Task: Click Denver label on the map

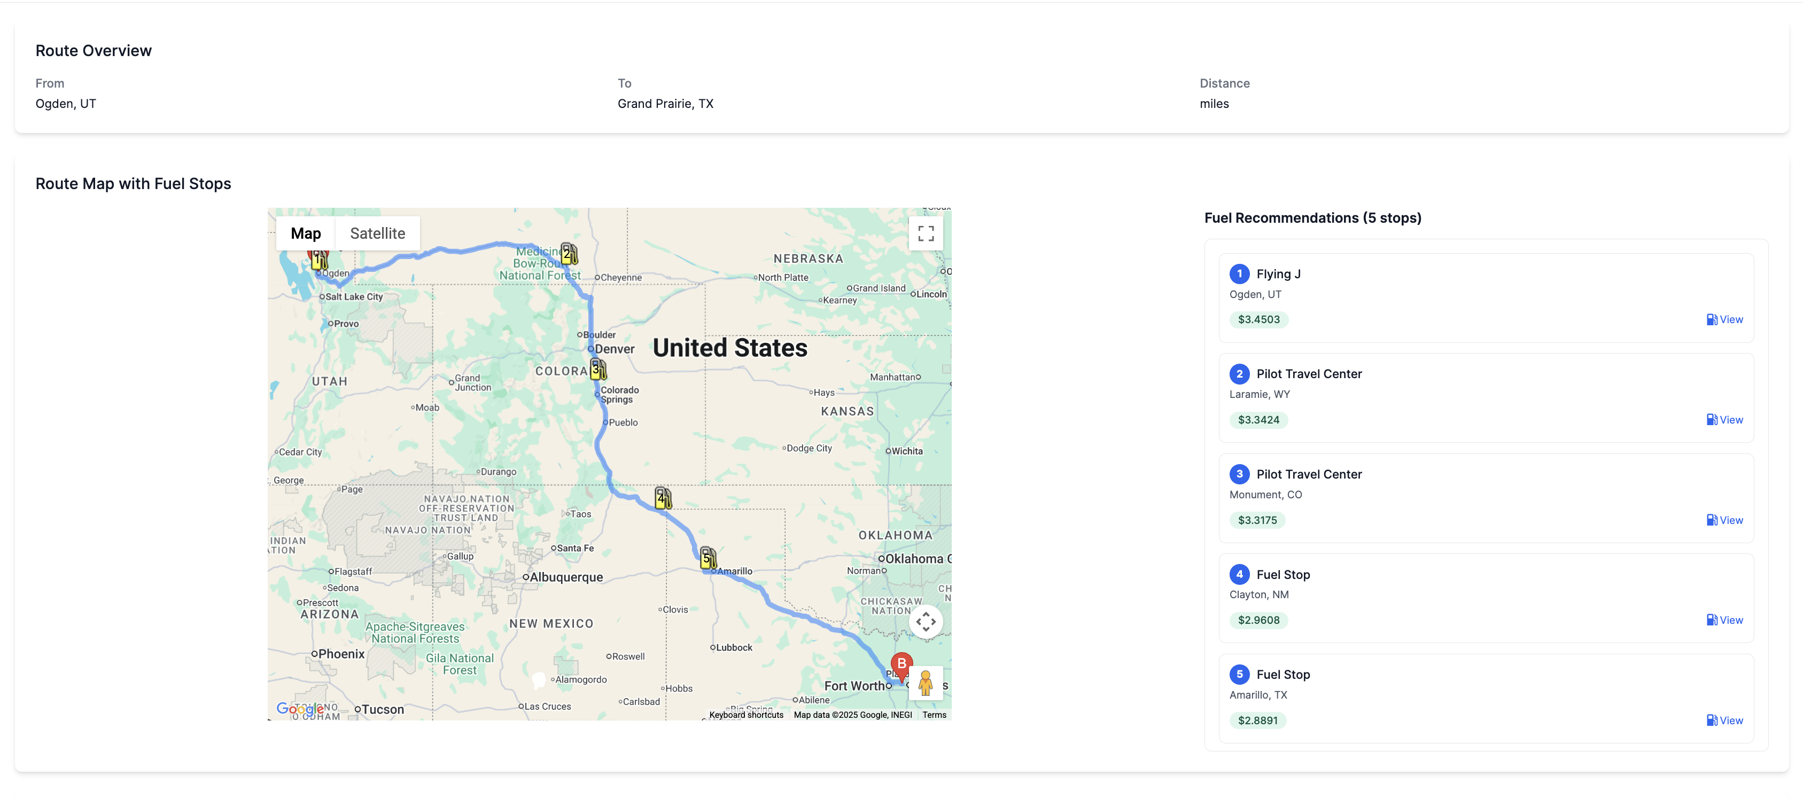Action: point(614,348)
